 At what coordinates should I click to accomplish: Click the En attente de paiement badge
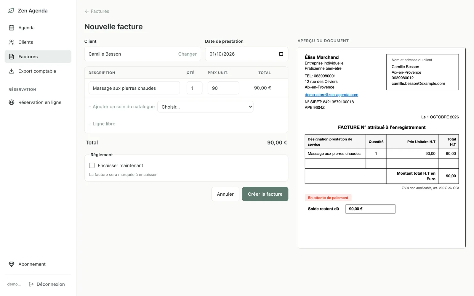[328, 198]
